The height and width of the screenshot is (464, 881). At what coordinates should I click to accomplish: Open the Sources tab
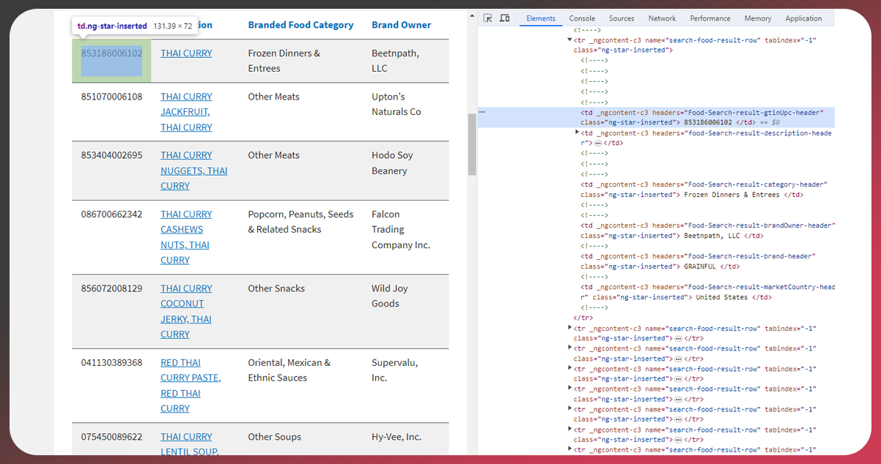622,18
